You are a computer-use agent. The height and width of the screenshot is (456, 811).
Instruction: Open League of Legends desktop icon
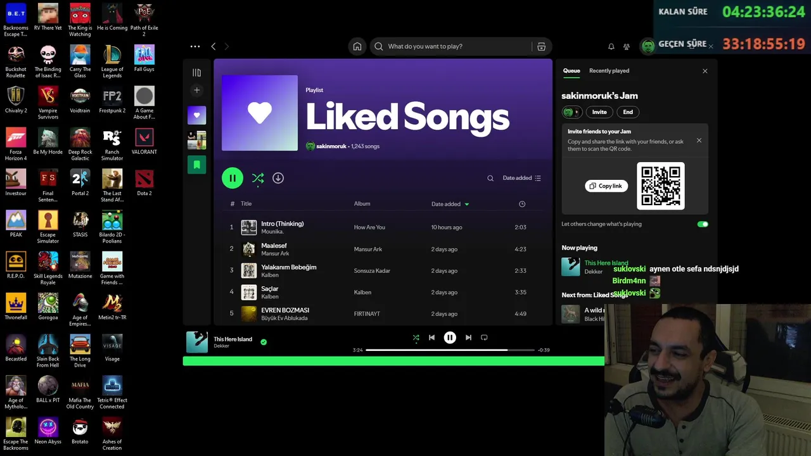(x=112, y=61)
